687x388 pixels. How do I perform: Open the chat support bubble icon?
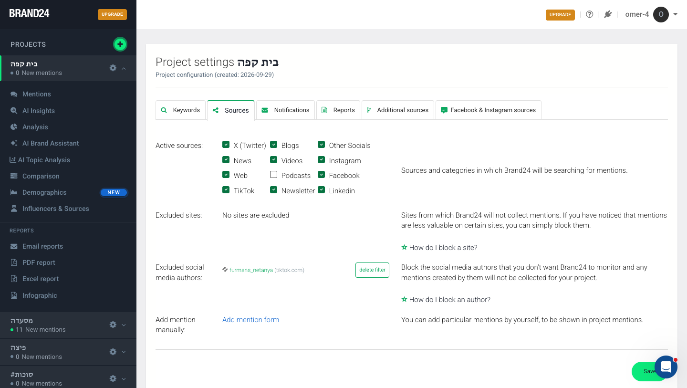click(x=666, y=367)
